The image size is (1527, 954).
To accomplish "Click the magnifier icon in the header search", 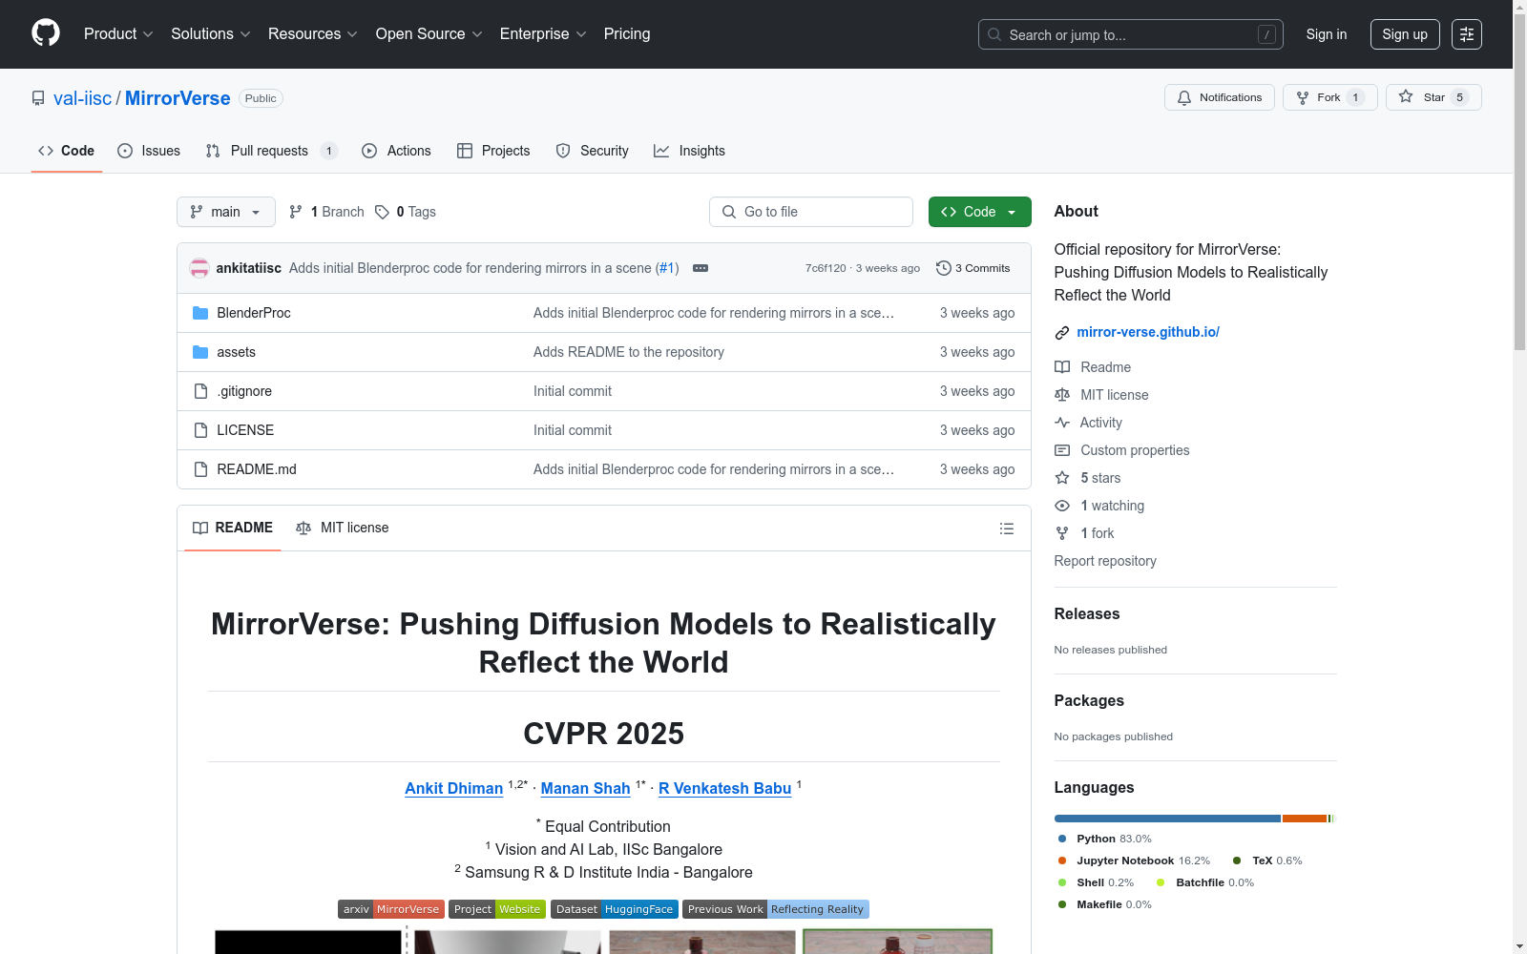I will tap(994, 34).
